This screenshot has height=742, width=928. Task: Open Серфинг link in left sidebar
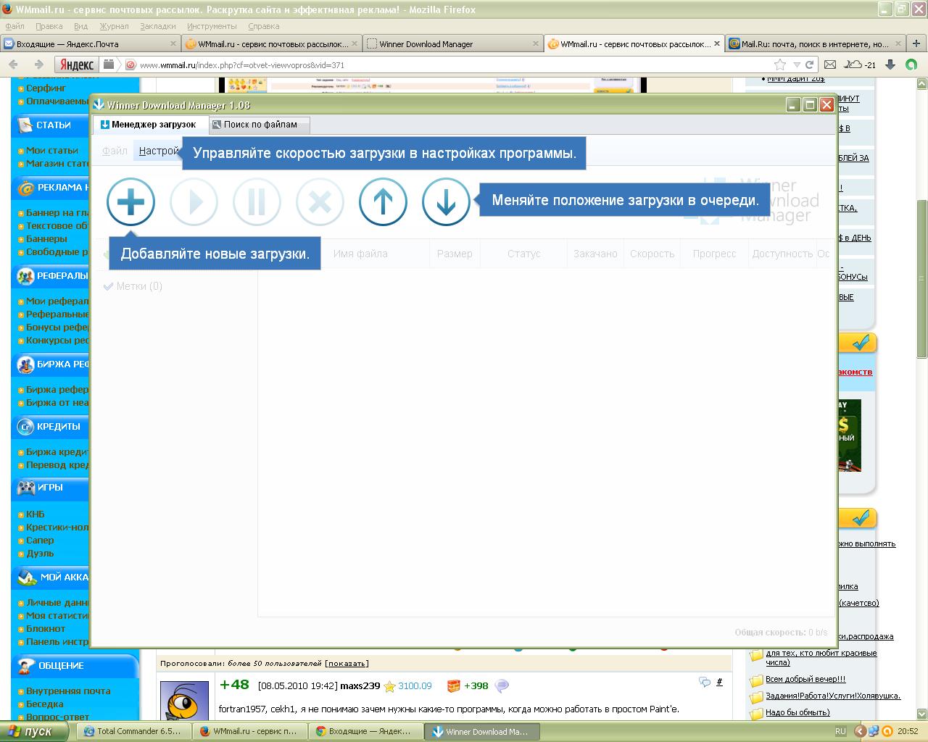click(x=46, y=88)
